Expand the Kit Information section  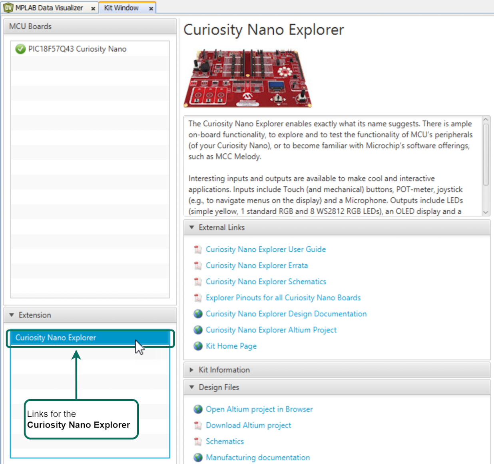(x=192, y=370)
